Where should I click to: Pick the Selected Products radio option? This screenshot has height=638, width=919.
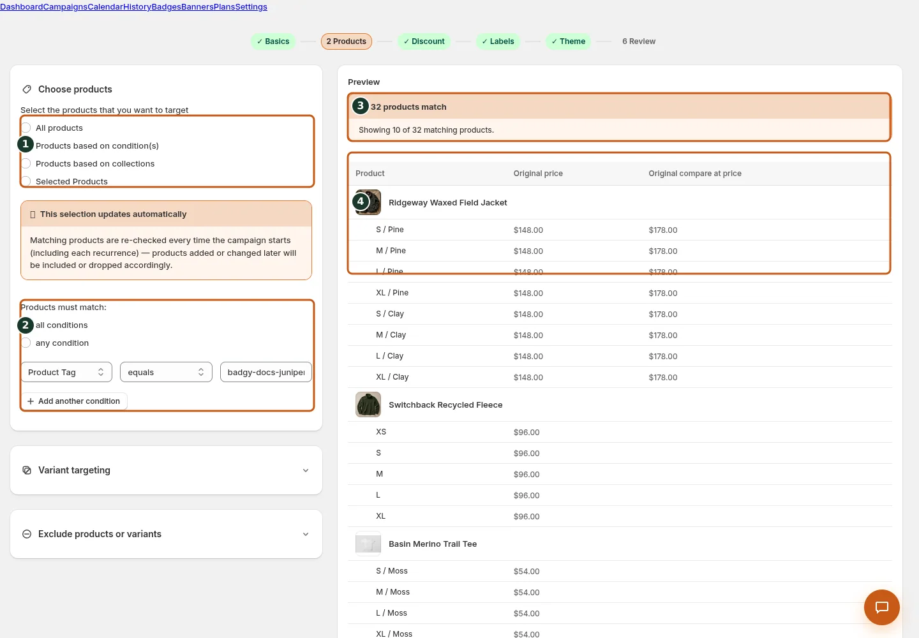(x=26, y=181)
